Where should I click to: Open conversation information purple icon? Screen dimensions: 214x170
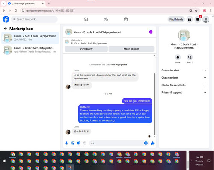pos(151,32)
